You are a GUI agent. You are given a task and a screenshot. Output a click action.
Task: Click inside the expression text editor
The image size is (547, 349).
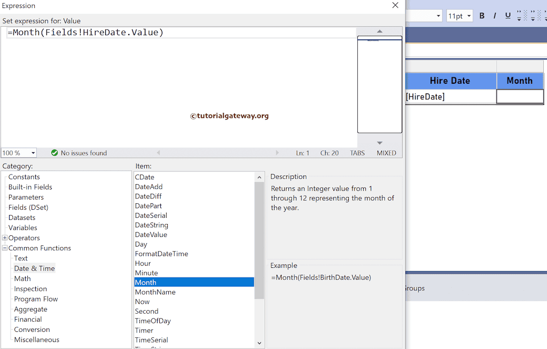click(178, 87)
